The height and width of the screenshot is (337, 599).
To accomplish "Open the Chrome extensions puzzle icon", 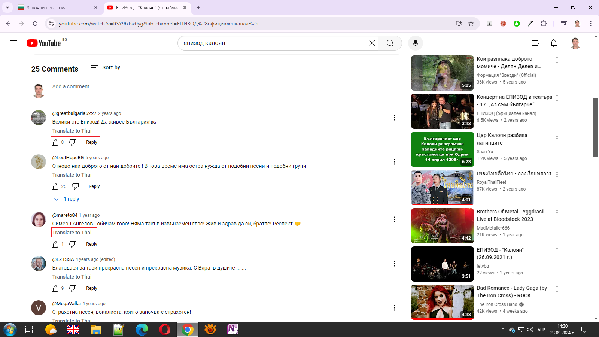I will click(x=544, y=24).
